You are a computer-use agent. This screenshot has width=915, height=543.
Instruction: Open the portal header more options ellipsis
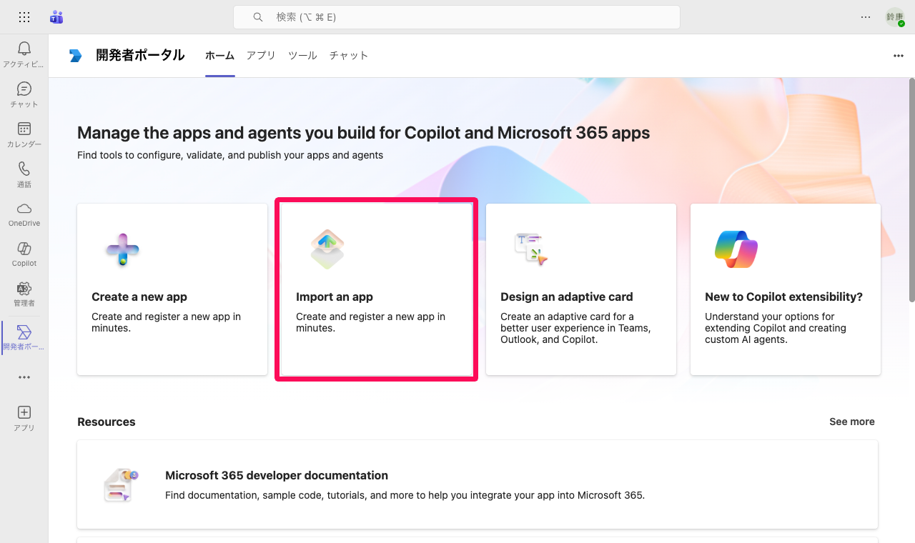coord(899,56)
